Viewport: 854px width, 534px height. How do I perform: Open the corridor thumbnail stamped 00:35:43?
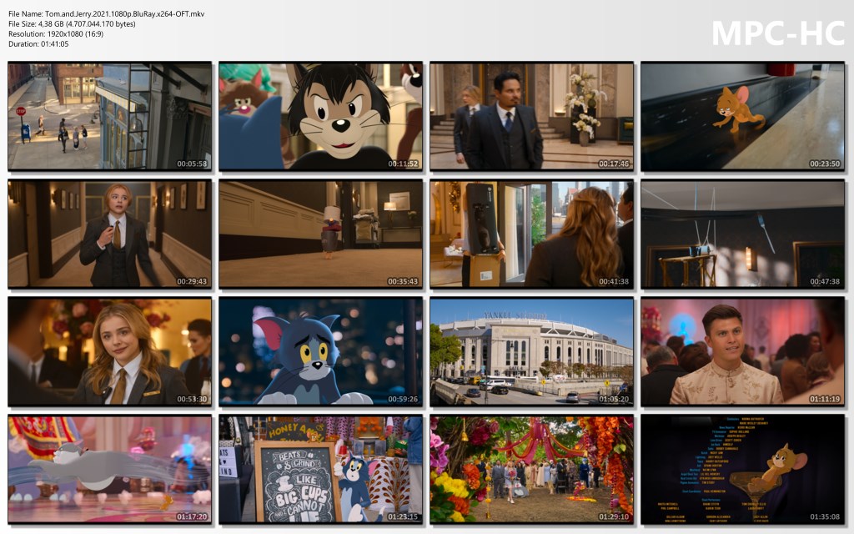click(320, 234)
